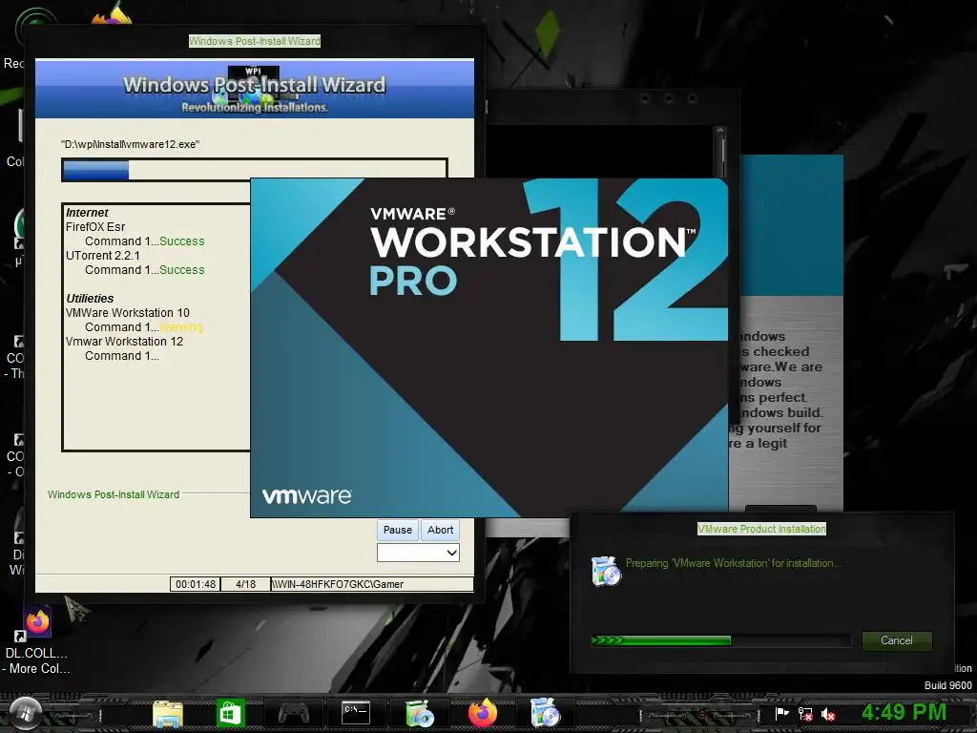Image resolution: width=977 pixels, height=733 pixels.
Task: Click the 4/18 progress counter
Action: point(245,584)
